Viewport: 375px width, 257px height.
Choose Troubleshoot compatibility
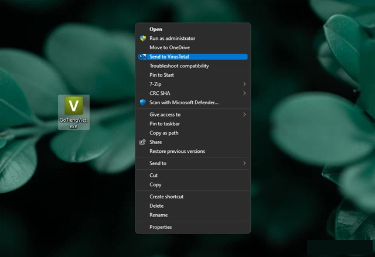[x=193, y=66]
